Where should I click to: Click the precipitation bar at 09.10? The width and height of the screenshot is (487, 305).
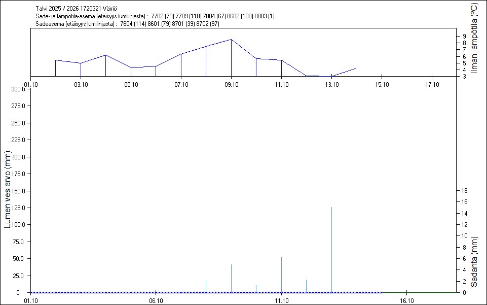pyautogui.click(x=231, y=278)
